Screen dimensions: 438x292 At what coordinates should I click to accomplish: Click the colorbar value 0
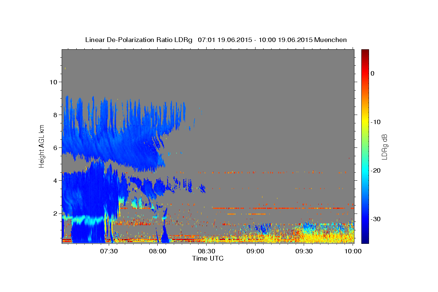pos(373,73)
